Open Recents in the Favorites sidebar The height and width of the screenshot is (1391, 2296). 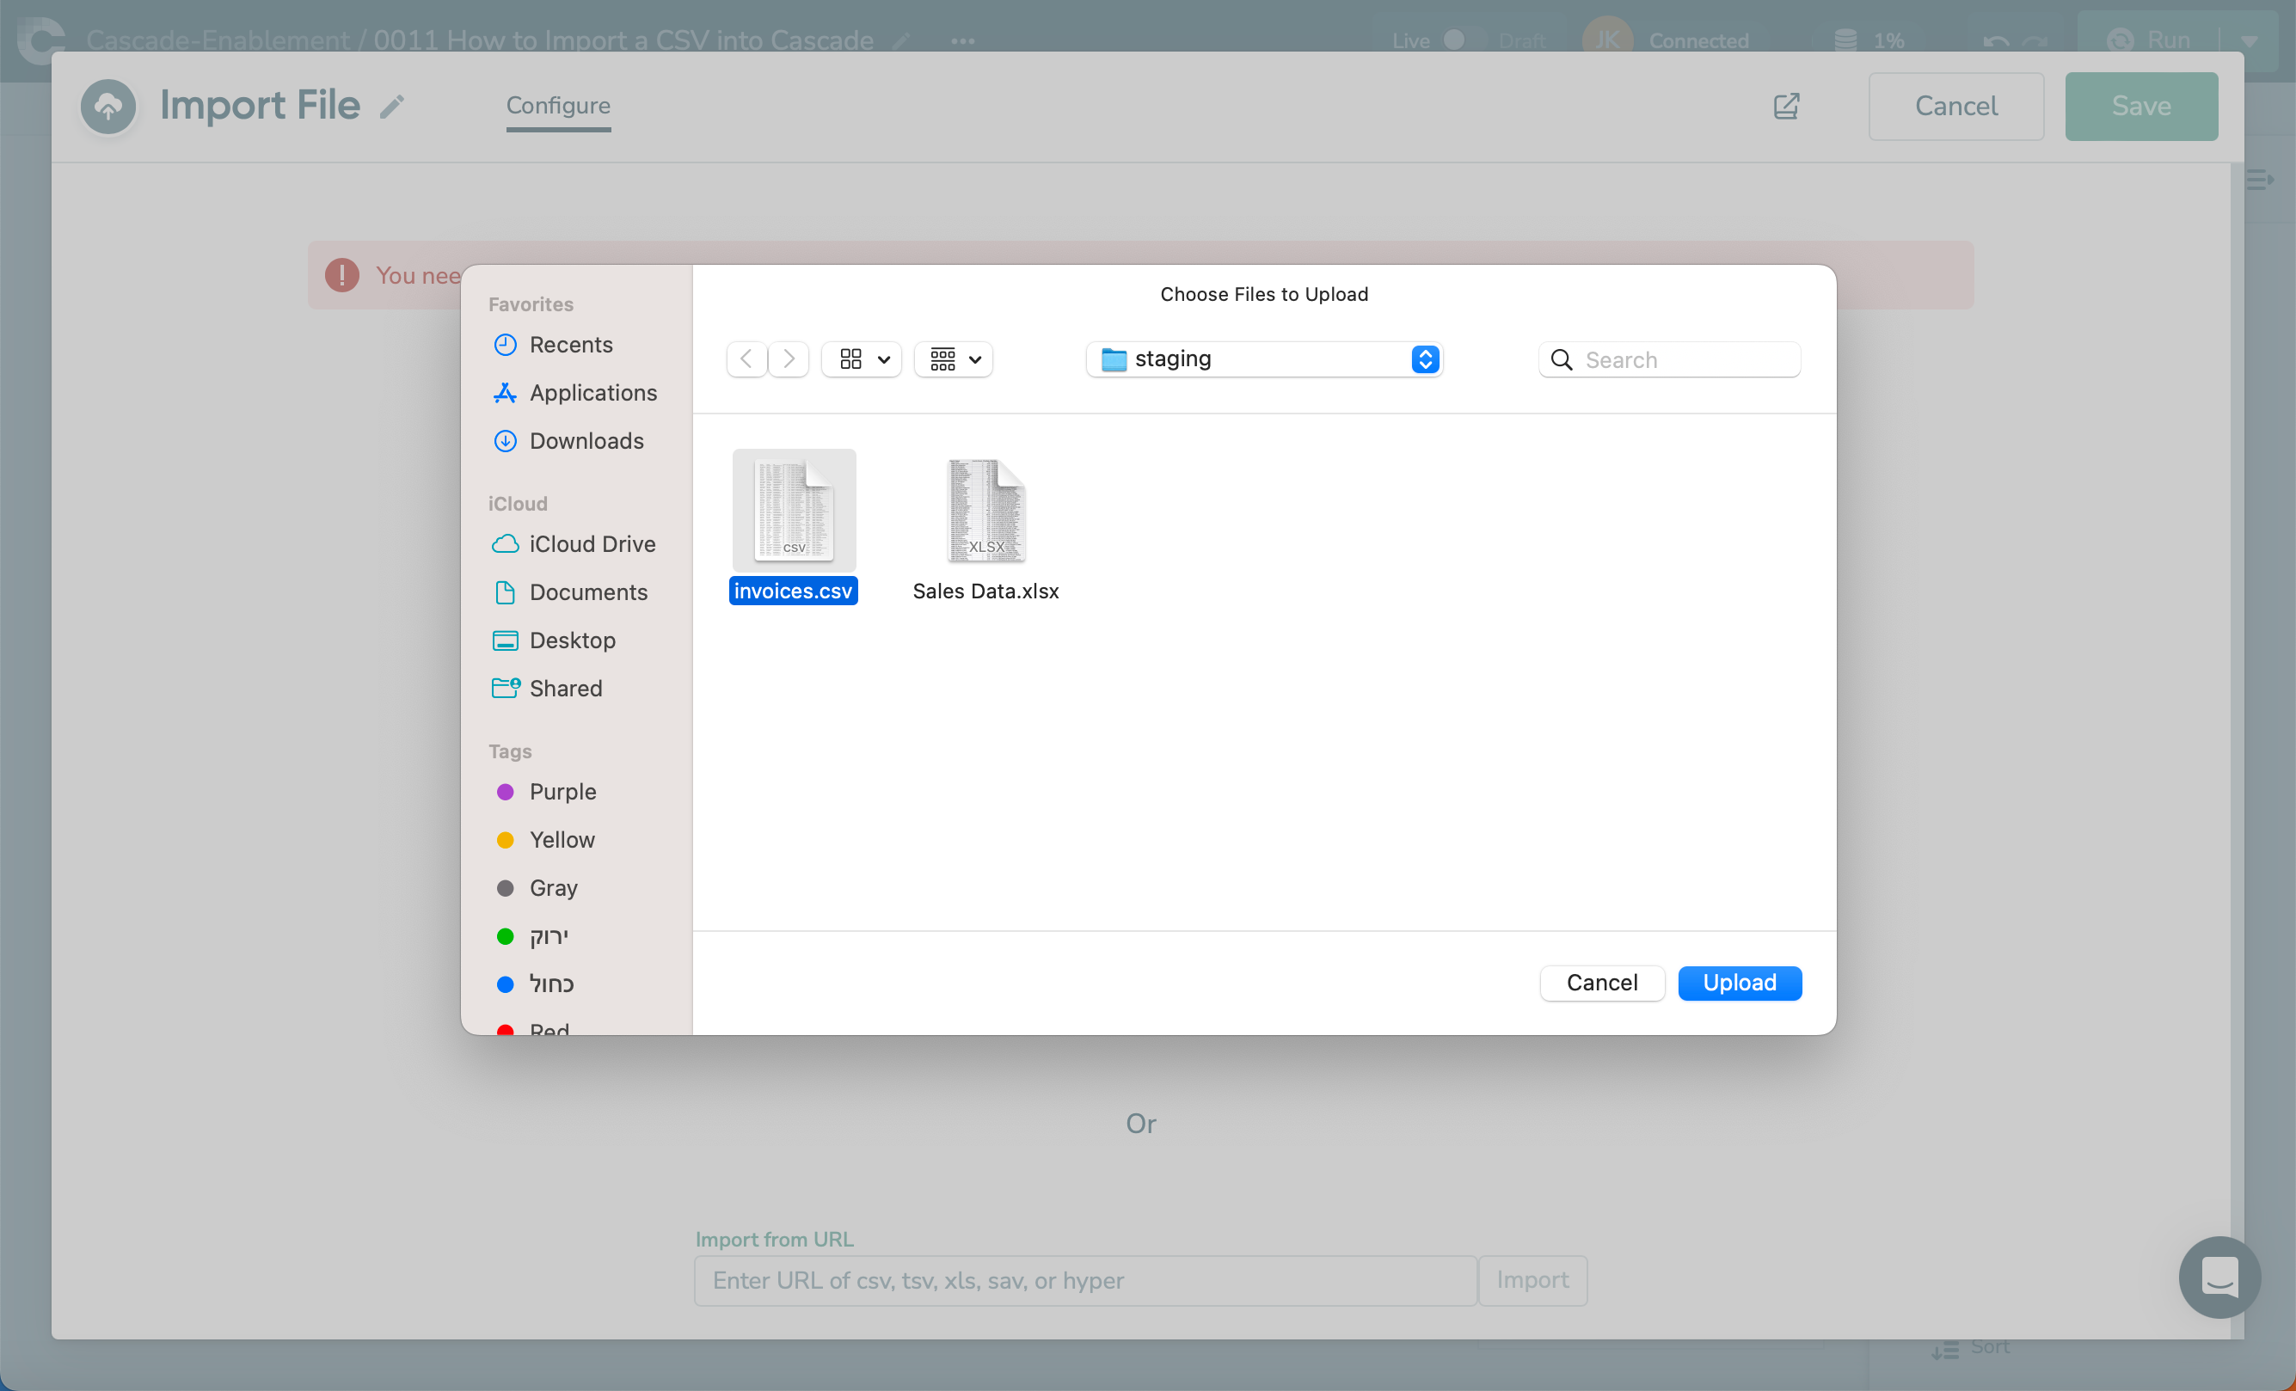tap(570, 345)
